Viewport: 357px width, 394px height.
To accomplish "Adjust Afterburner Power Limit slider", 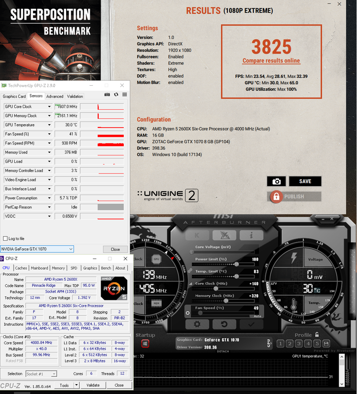I will pos(237,264).
